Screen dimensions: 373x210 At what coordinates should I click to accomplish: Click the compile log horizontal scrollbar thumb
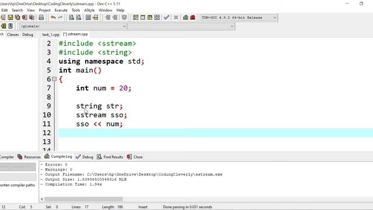click(83, 199)
